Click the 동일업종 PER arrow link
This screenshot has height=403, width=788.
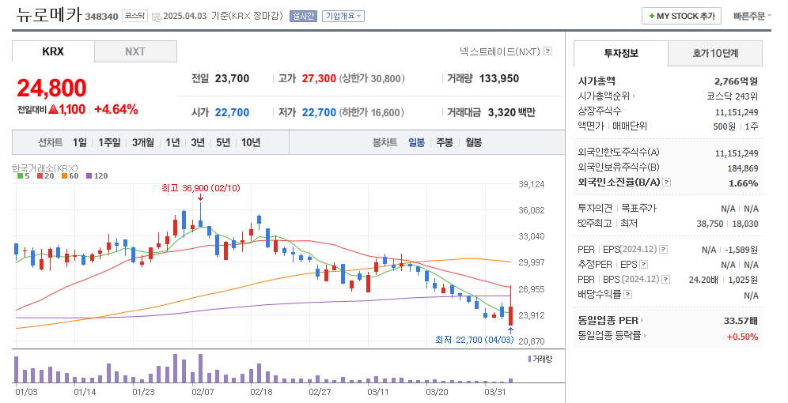[642, 321]
